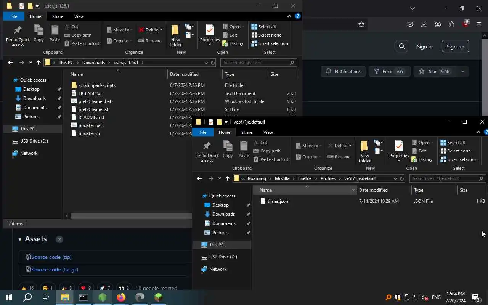Switch to Share tab in ve5f71je.default window
Image resolution: width=488 pixels, height=305 pixels.
click(247, 132)
